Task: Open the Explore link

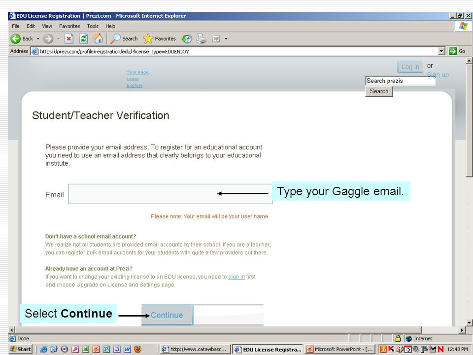Action: [135, 85]
